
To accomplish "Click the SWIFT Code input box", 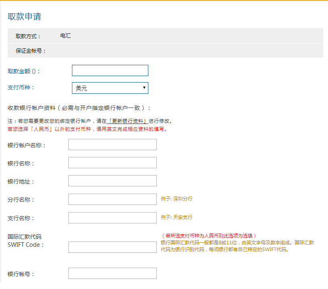I will pyautogui.click(x=112, y=247).
